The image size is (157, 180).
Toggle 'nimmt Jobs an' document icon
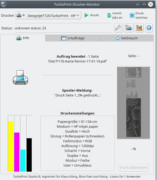(109, 15)
